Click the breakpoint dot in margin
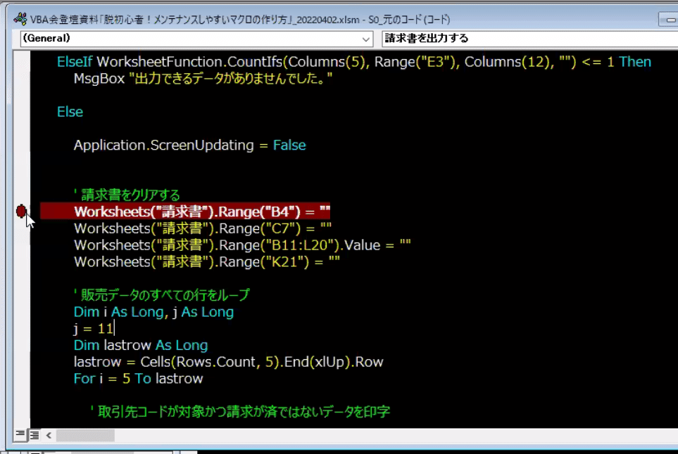 [x=20, y=212]
